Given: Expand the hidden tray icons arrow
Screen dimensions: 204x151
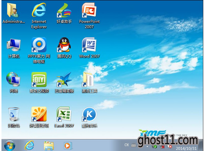Looking at the screenshot, I should [x=147, y=146].
